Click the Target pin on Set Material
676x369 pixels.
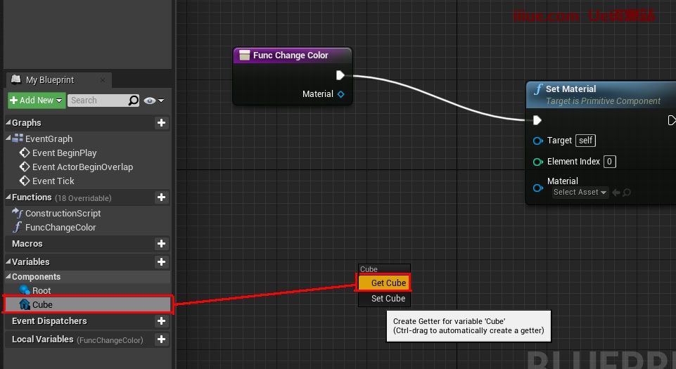coord(538,141)
